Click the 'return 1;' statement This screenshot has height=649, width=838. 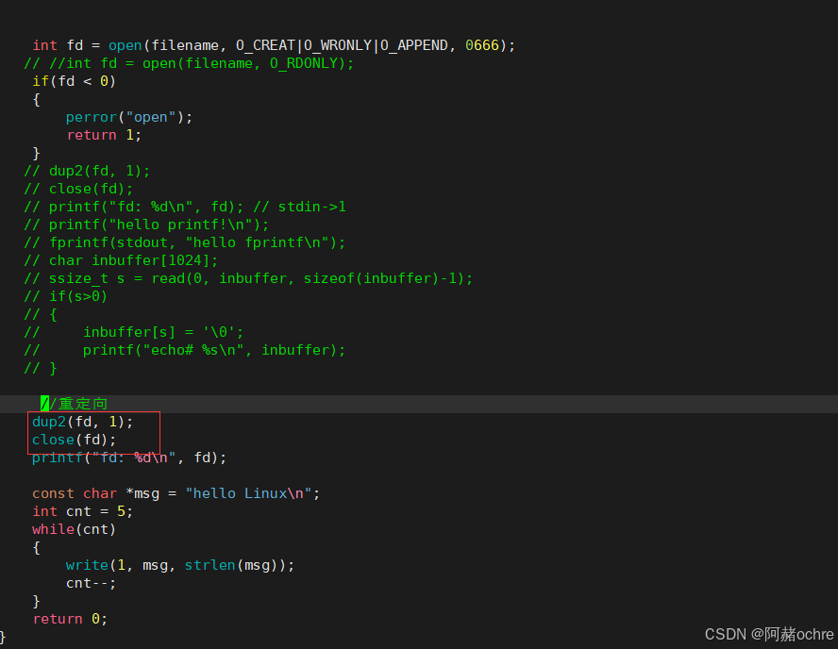[x=103, y=135]
